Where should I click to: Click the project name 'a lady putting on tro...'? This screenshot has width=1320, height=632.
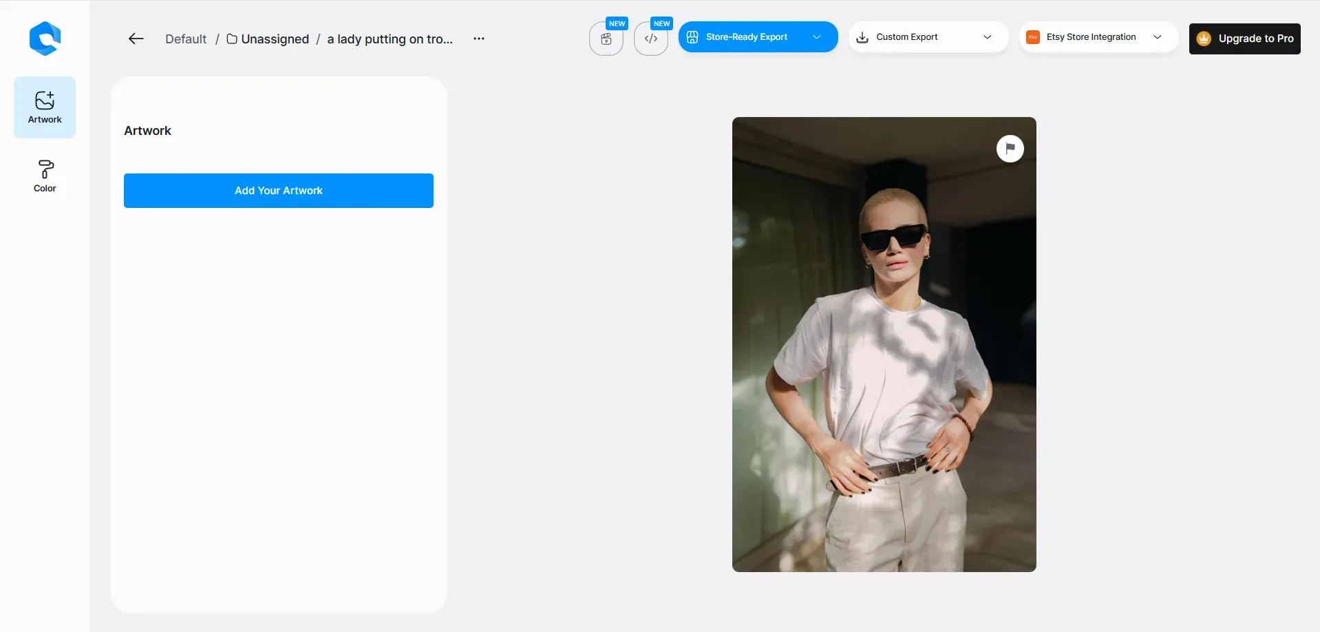click(389, 39)
